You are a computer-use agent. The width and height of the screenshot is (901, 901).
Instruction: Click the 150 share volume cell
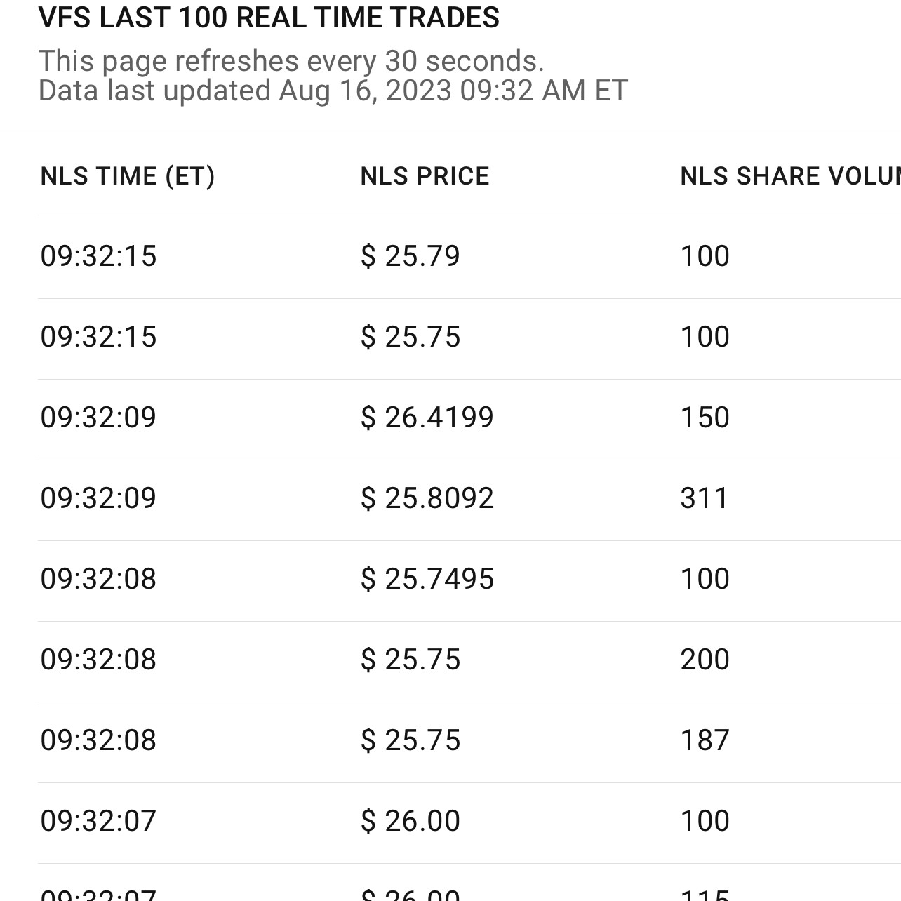point(705,418)
